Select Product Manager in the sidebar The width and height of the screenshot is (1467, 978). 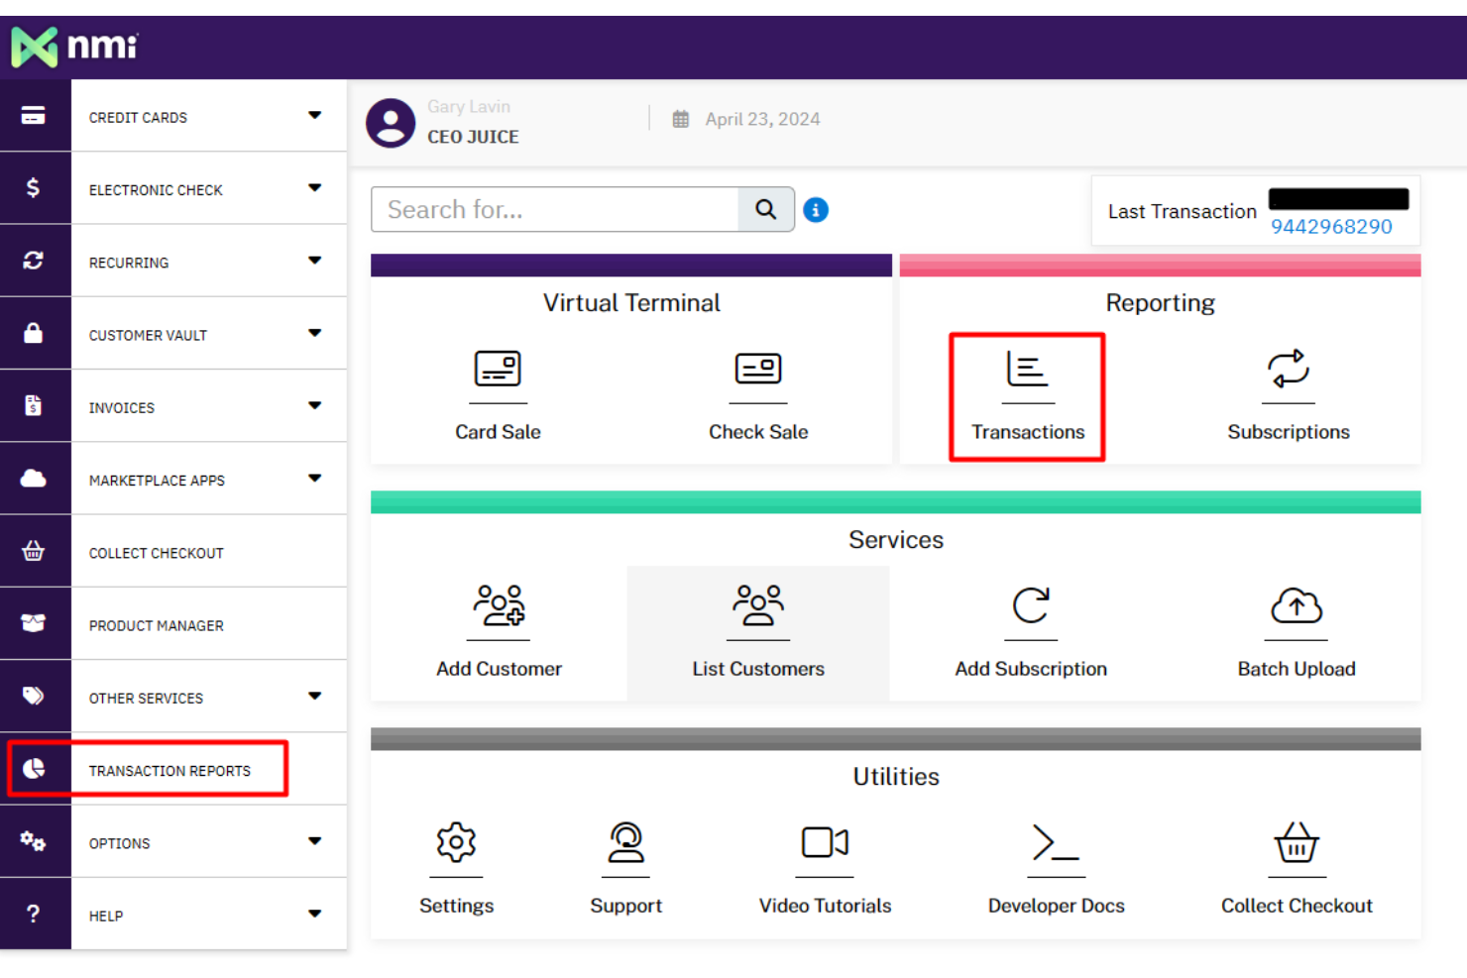157,625
